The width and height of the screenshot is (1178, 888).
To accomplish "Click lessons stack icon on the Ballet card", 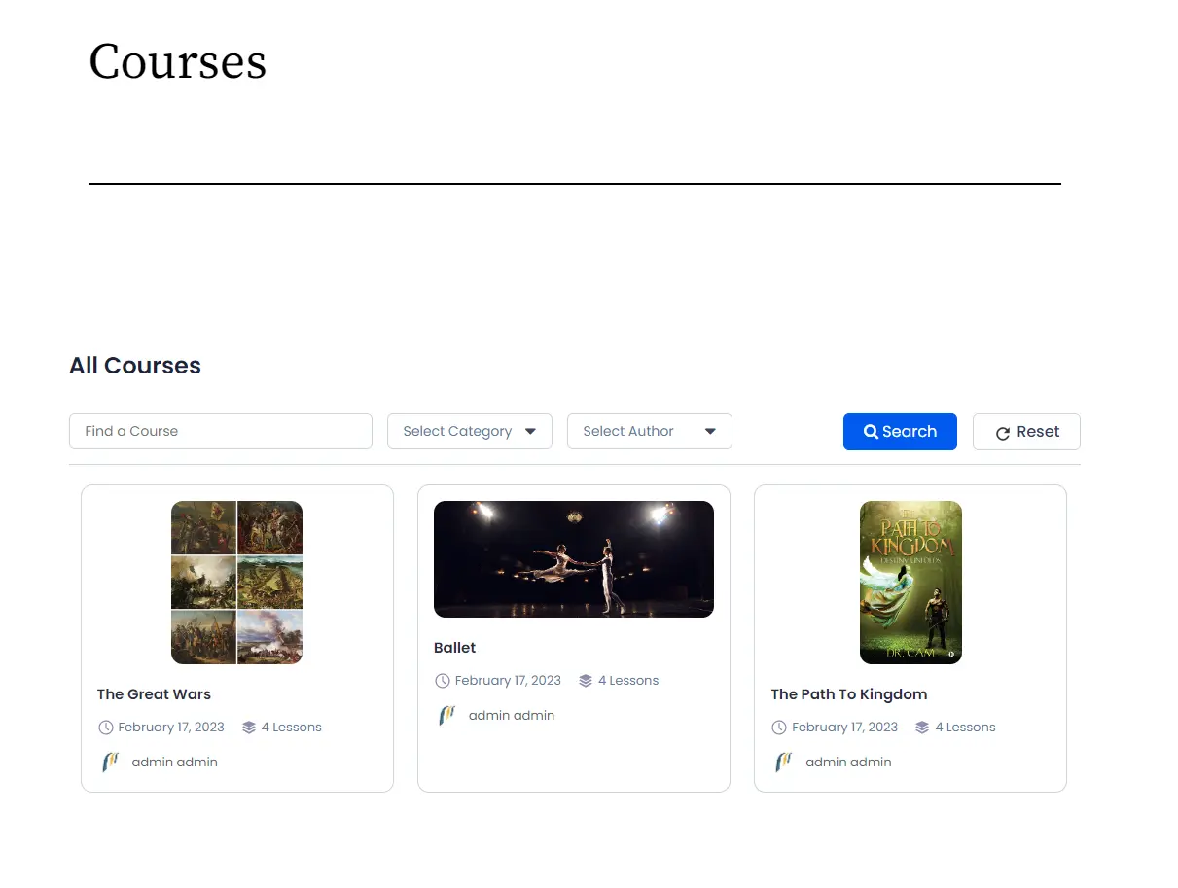I will 586,681.
